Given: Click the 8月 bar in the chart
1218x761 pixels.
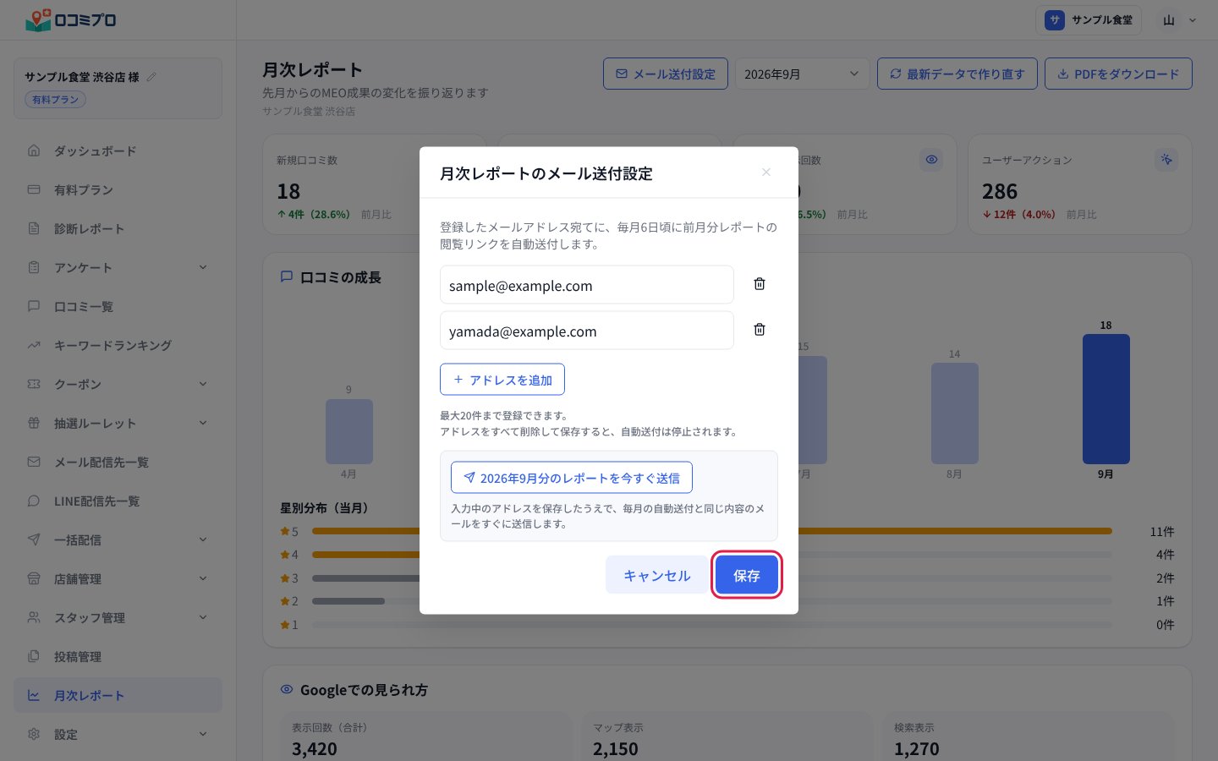Looking at the screenshot, I should (954, 413).
